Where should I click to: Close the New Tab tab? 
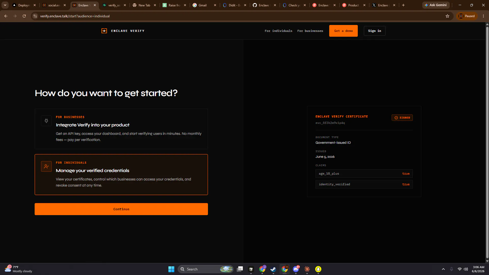click(155, 5)
